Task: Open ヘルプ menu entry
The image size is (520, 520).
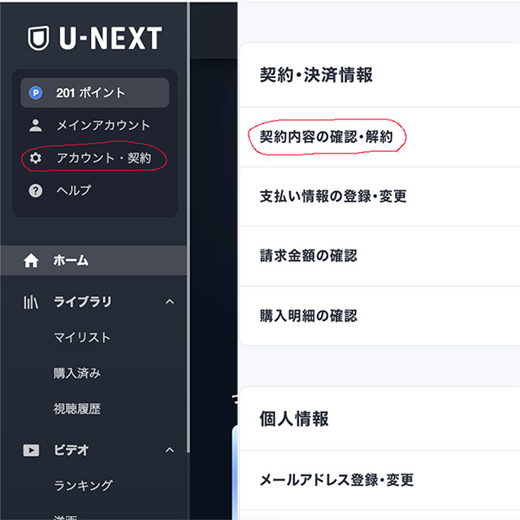Action: (74, 191)
